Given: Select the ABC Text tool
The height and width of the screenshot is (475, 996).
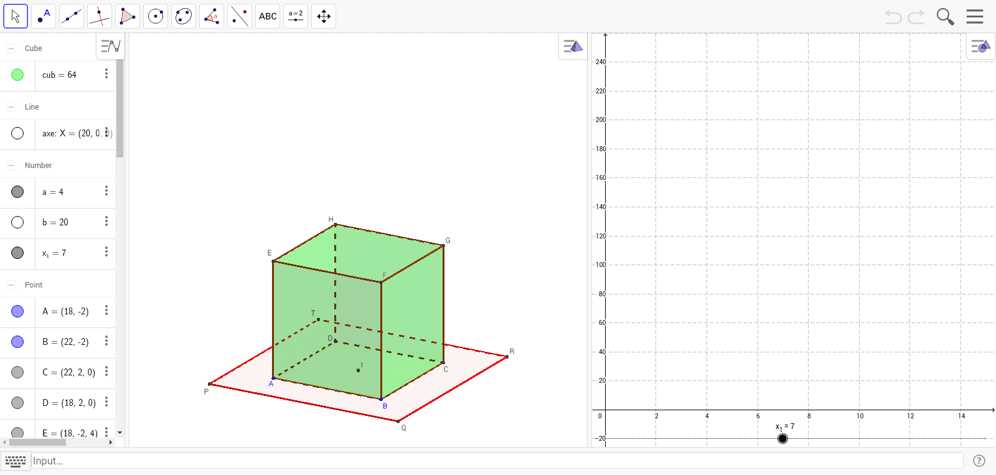Looking at the screenshot, I should point(268,16).
